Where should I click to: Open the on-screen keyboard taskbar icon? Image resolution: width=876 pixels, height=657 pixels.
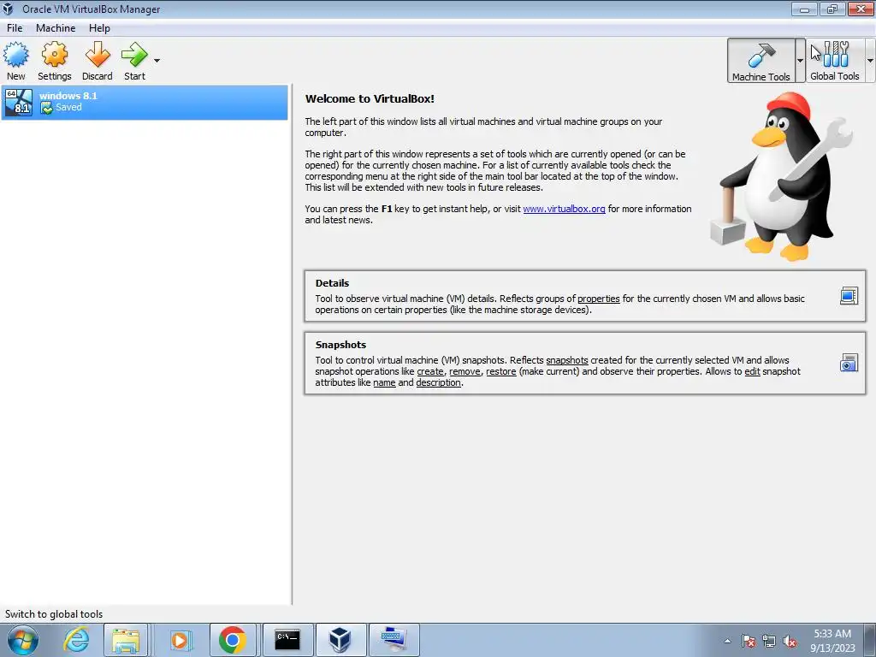[394, 640]
